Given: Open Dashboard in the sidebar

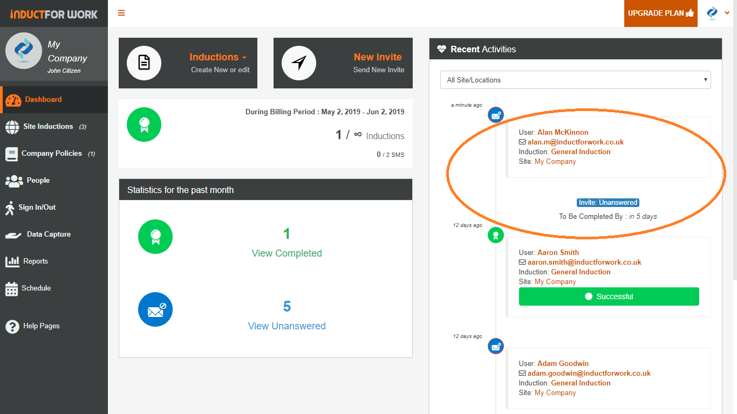Looking at the screenshot, I should tap(54, 100).
